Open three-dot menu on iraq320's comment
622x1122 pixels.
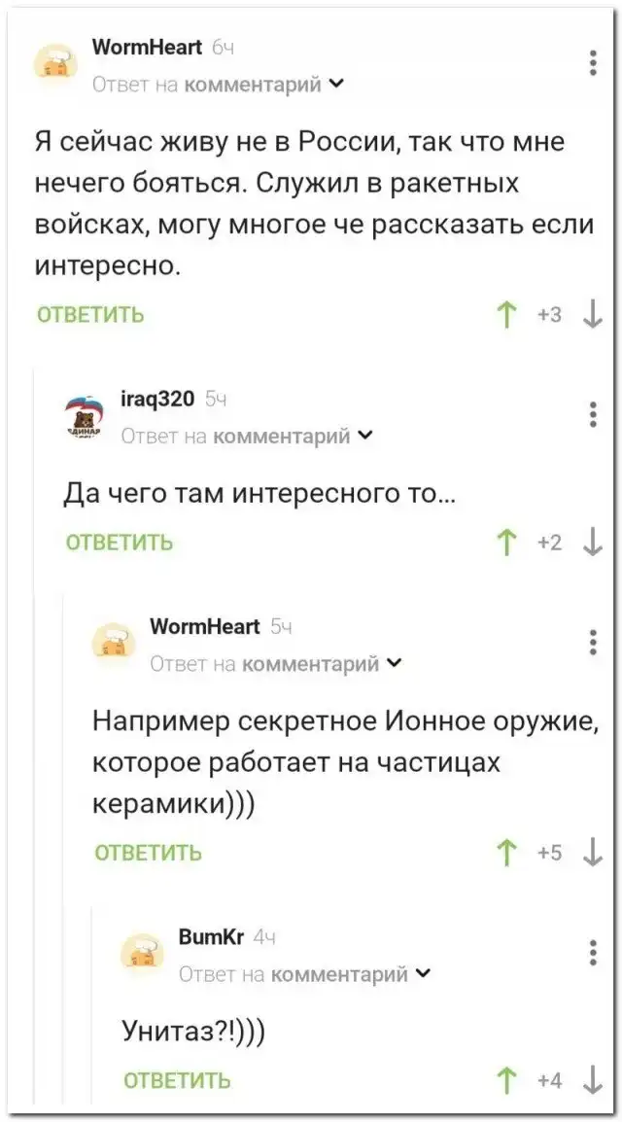[594, 414]
